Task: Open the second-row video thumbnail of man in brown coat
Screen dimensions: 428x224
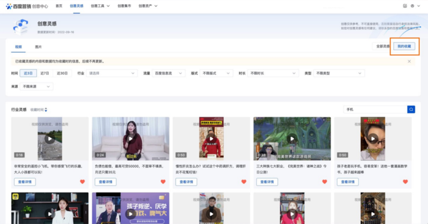Action: point(212,209)
